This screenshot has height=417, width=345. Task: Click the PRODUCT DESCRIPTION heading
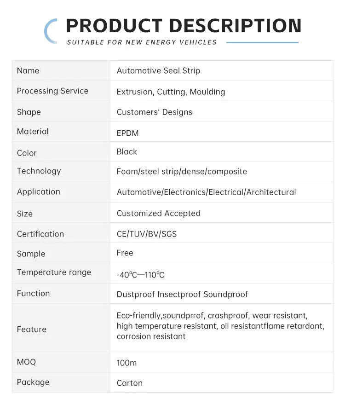[x=183, y=26]
